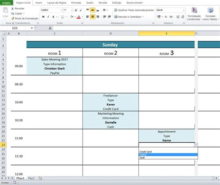The width and height of the screenshot is (220, 185).
Task: Open the name box dropdown arrow
Action: coord(32,28)
